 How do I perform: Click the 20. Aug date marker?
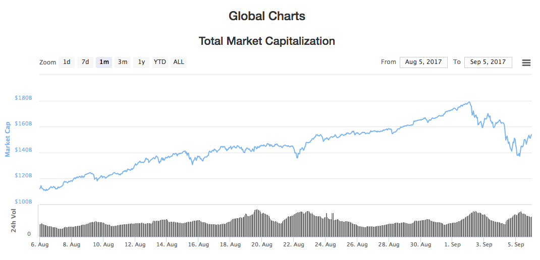[x=262, y=244]
